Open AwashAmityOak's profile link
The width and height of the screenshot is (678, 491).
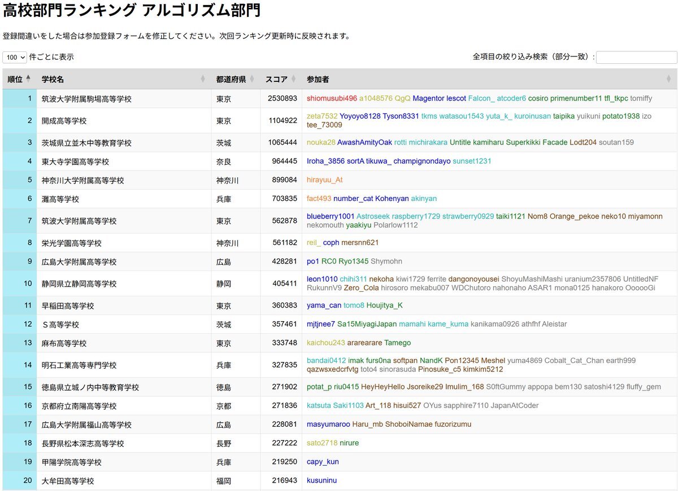coord(364,142)
